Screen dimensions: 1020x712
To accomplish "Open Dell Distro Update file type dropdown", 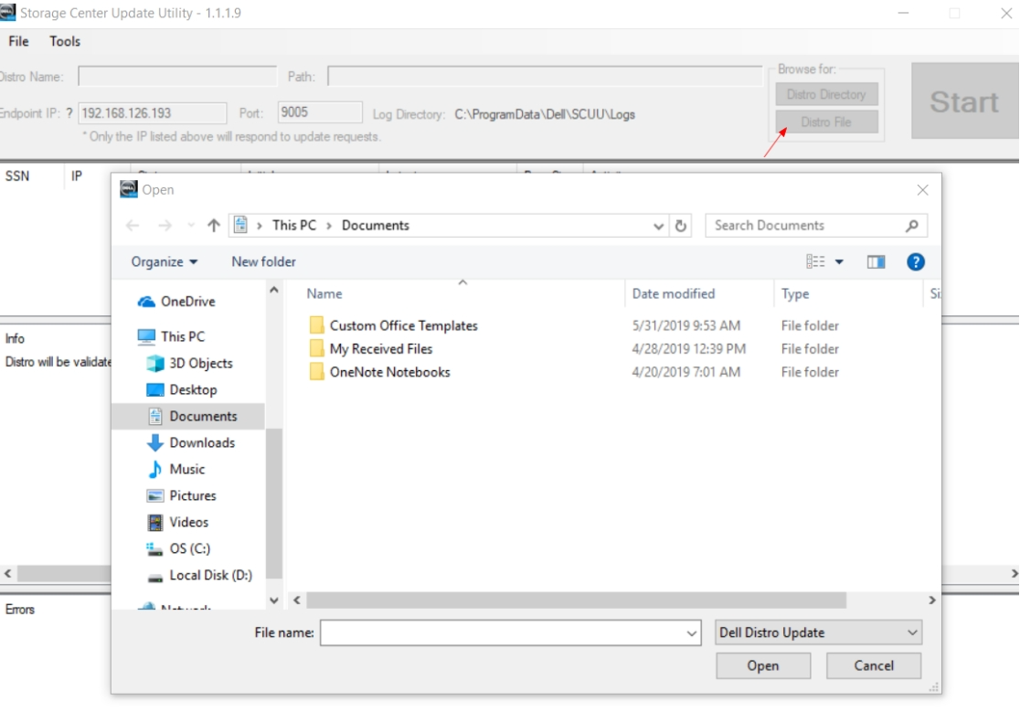I will 818,632.
